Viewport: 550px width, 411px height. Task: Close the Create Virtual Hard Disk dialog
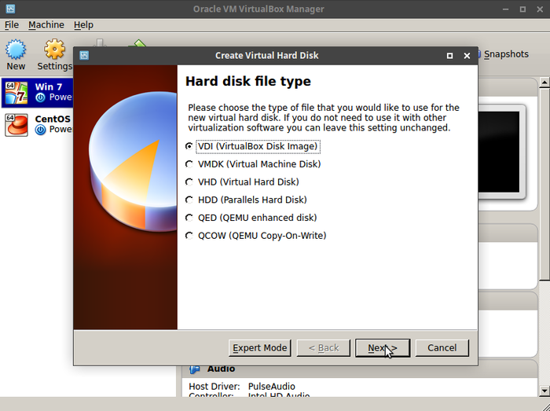tap(467, 56)
